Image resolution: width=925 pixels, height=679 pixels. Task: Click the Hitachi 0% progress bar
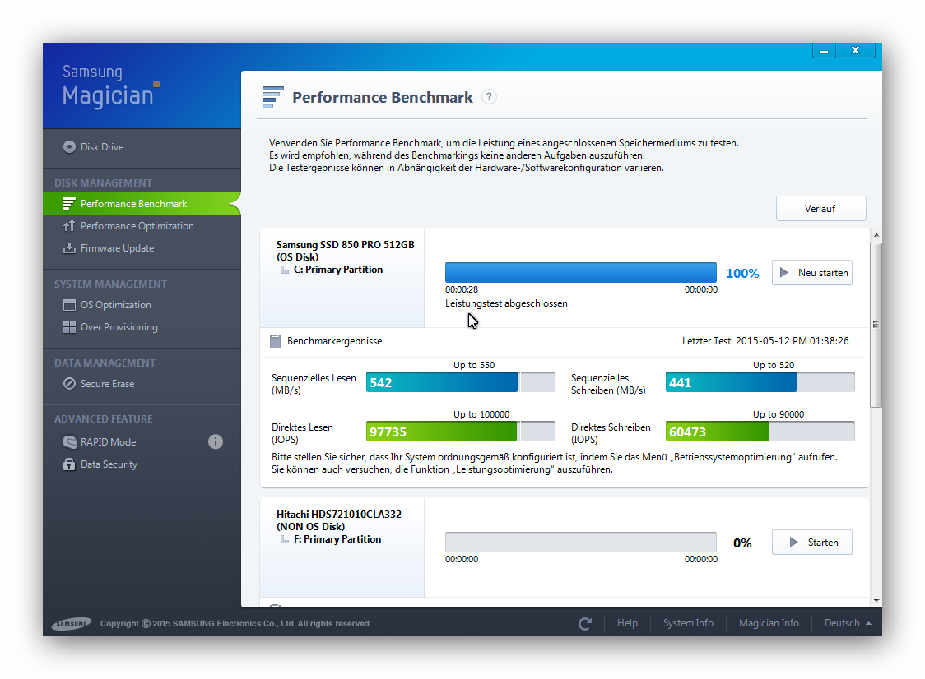(x=581, y=543)
